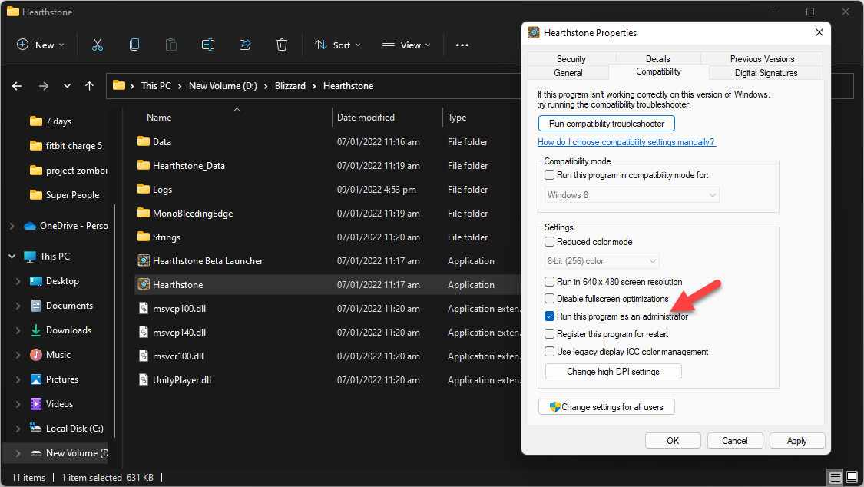Click the Pictures icon in sidebar
Viewport: 864px width, 487px height.
tap(36, 379)
